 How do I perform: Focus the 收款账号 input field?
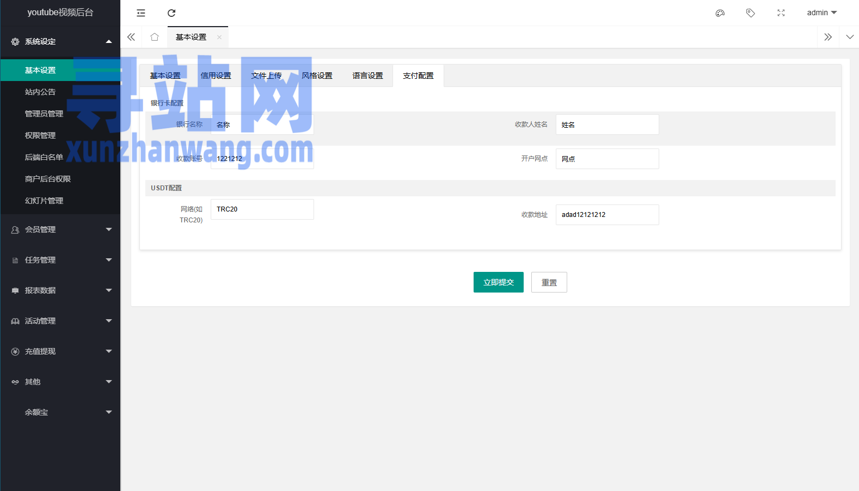click(262, 159)
